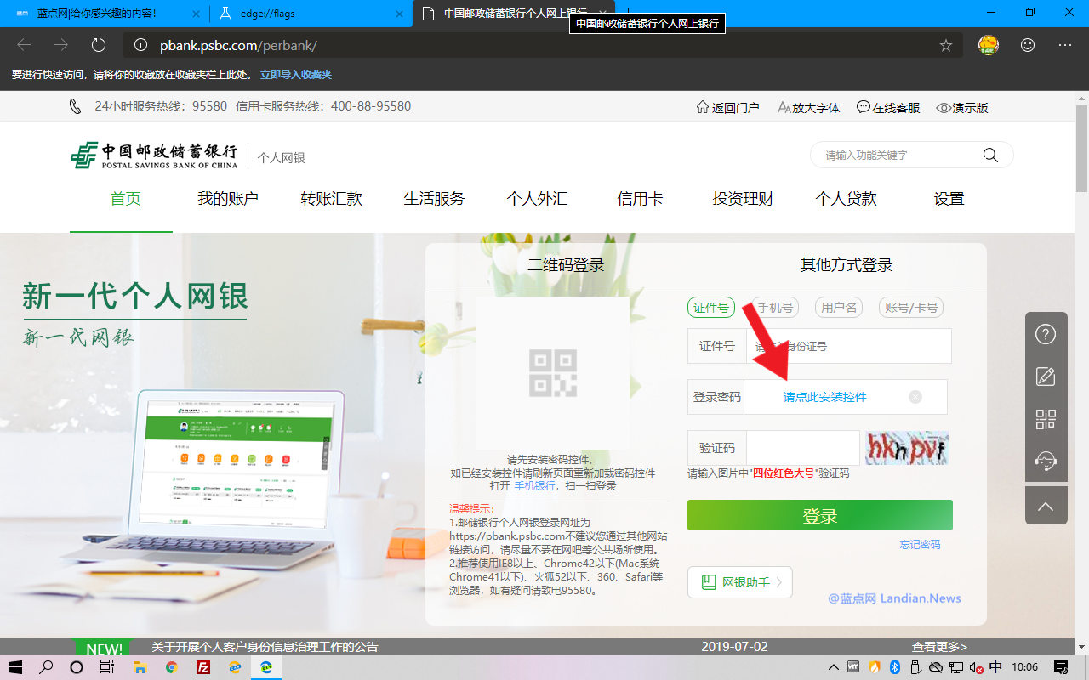Click the site information icon in the address bar
The width and height of the screenshot is (1089, 680).
(141, 45)
